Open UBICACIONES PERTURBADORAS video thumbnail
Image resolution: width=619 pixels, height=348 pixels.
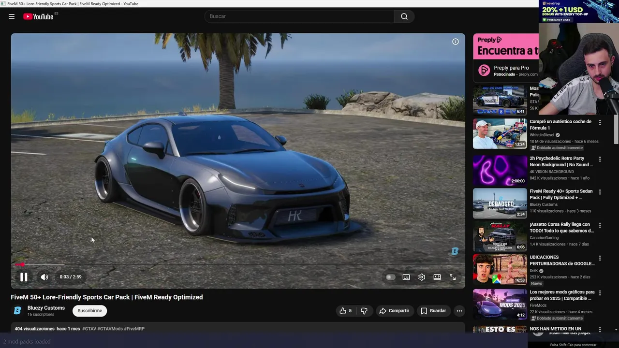500,269
